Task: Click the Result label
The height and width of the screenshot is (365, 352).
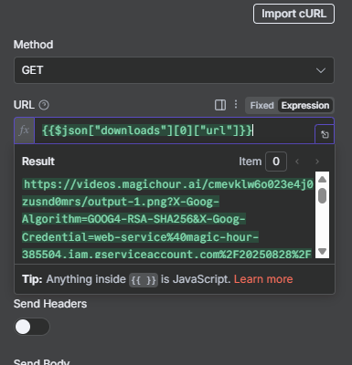Action: (x=38, y=162)
